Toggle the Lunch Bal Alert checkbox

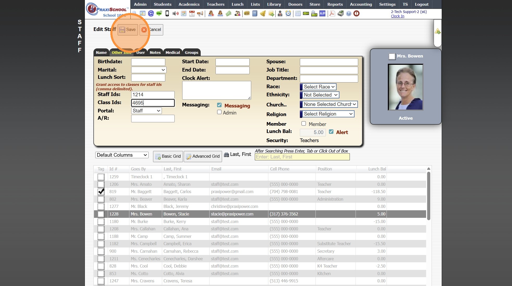pos(331,132)
